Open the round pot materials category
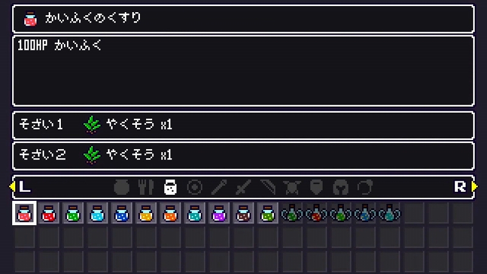 click(x=121, y=188)
